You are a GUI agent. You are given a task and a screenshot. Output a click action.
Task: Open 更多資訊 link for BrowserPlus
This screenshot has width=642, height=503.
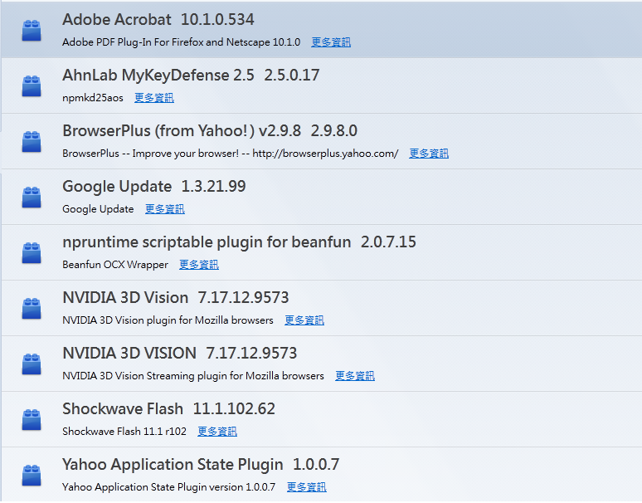click(429, 154)
